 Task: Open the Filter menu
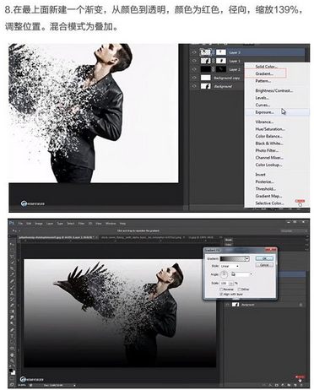[x=81, y=224]
